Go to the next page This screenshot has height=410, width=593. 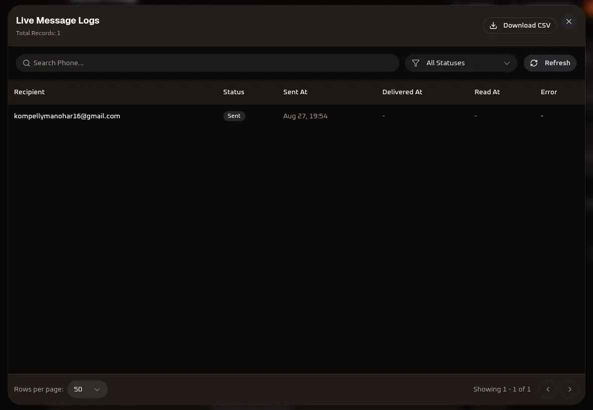click(570, 389)
